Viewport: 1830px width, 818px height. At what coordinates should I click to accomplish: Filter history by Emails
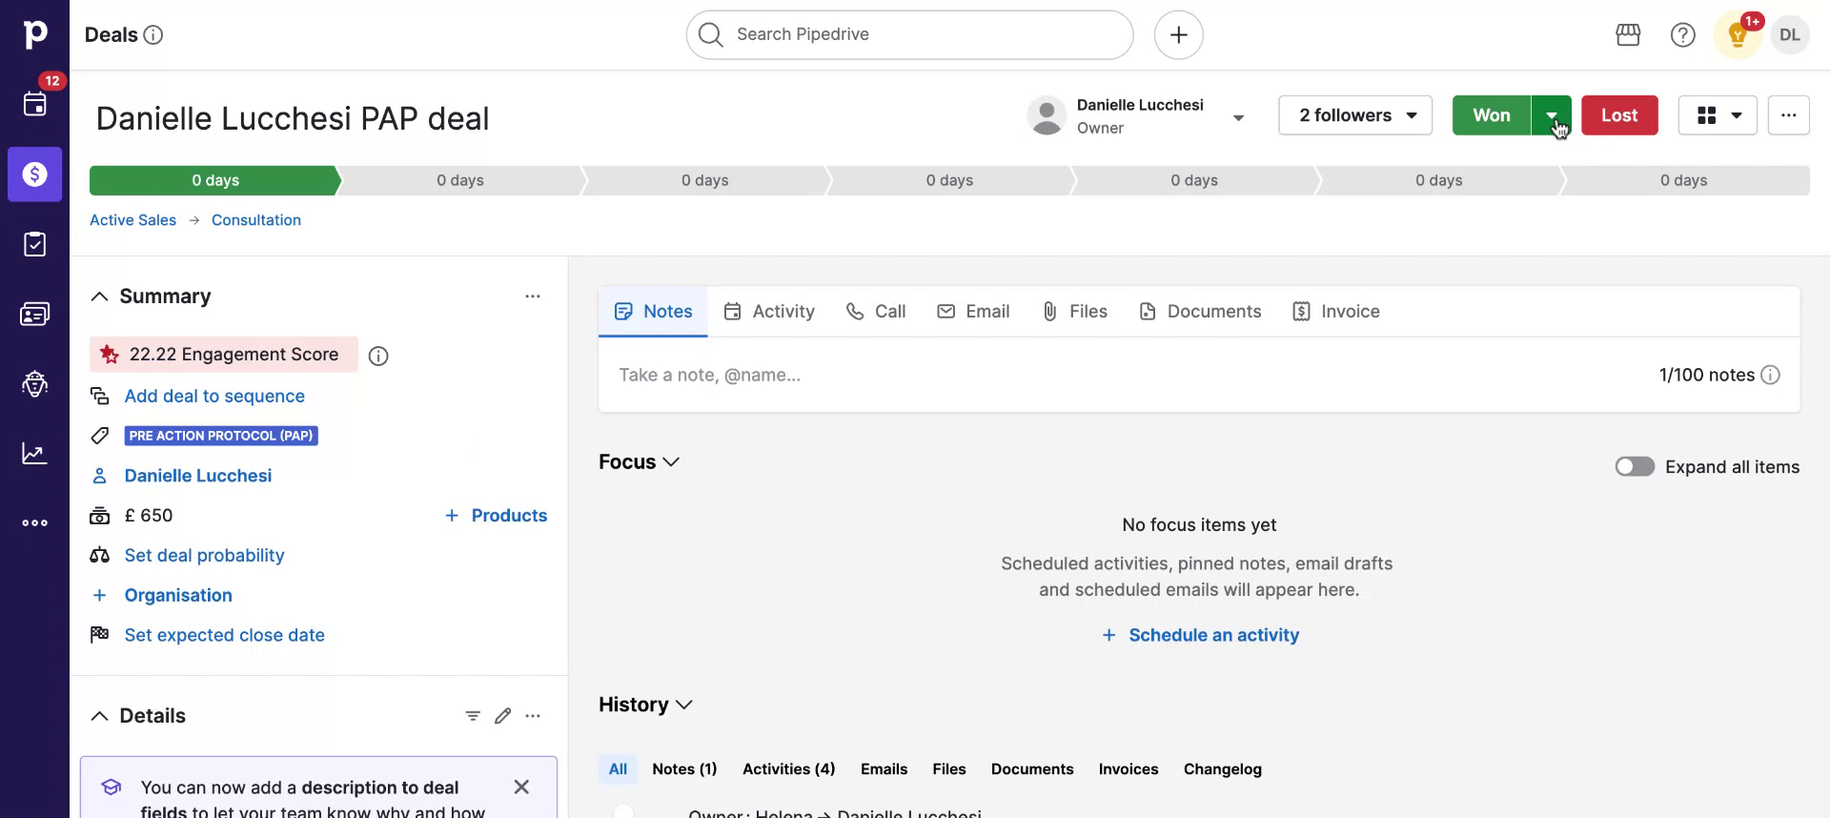884,768
